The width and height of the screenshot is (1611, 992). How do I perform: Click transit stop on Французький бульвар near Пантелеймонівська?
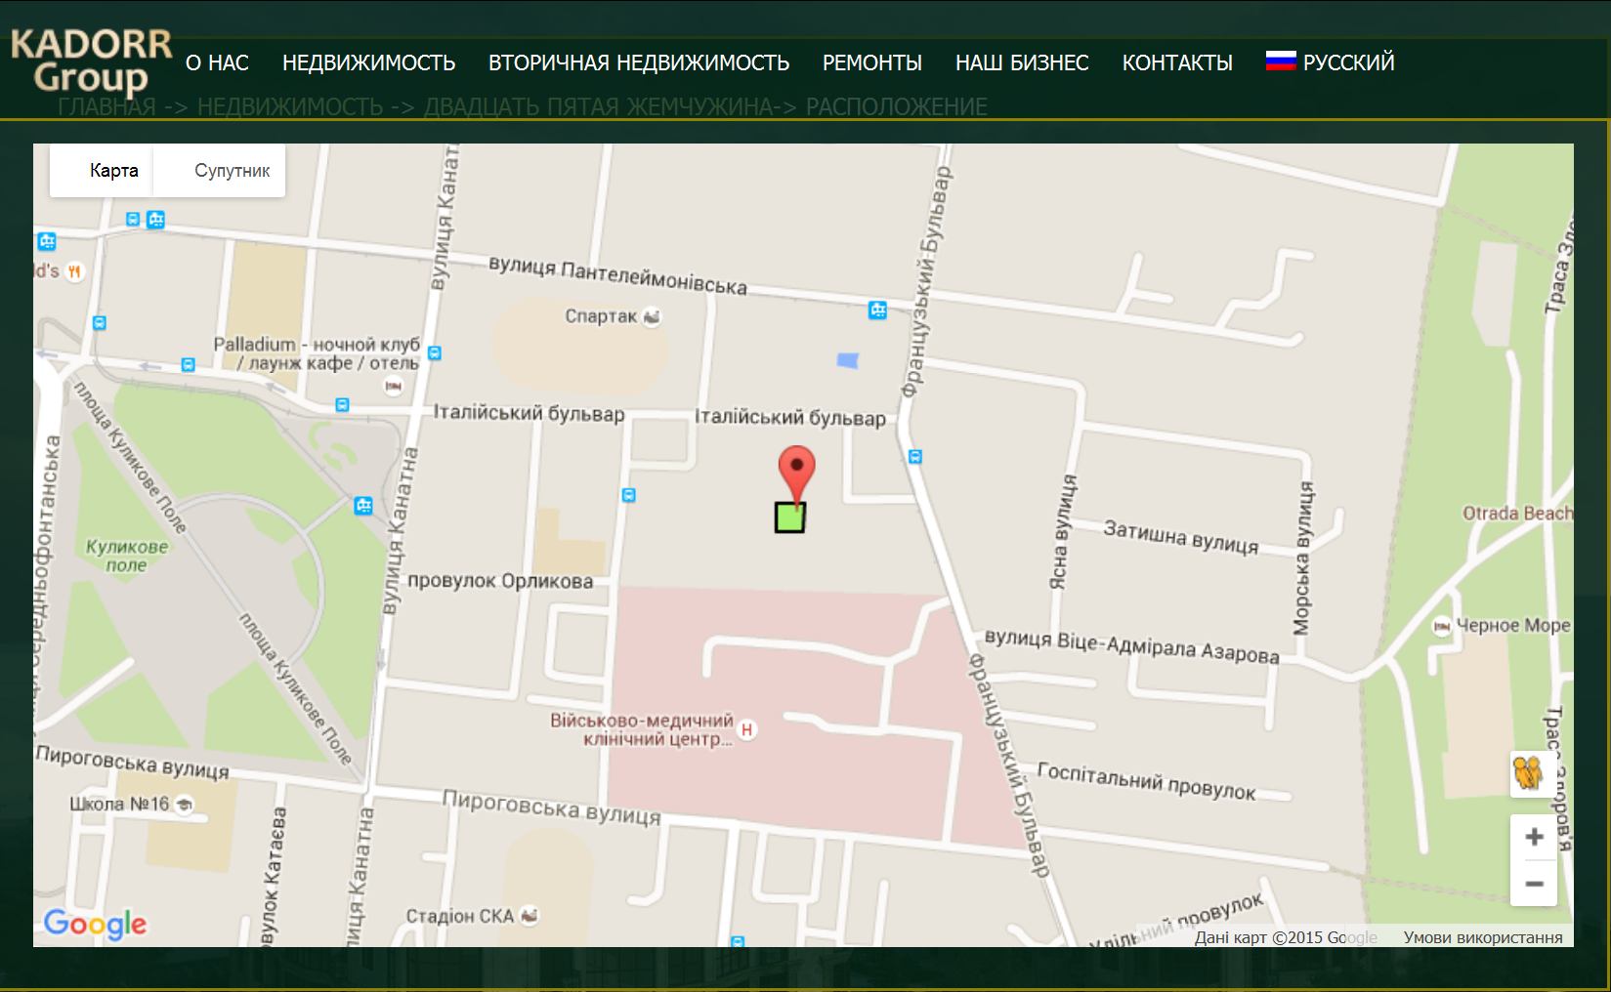877,310
